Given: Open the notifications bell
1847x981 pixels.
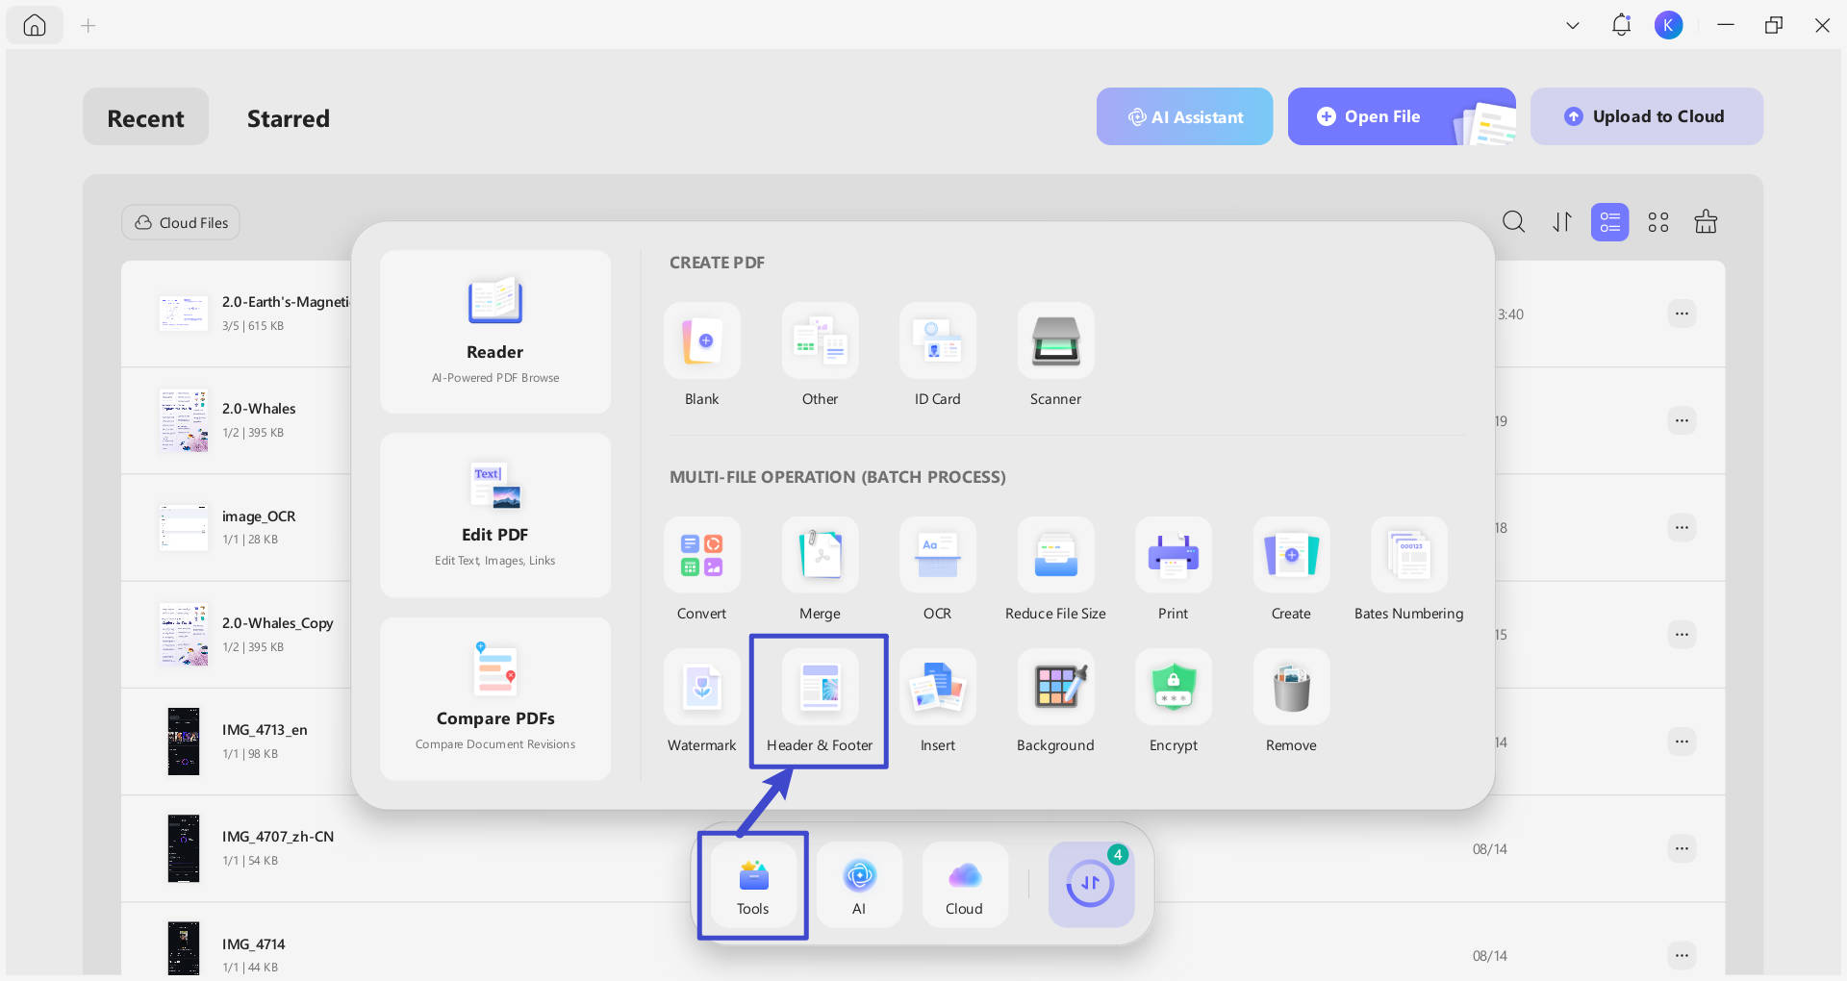Looking at the screenshot, I should [x=1621, y=25].
